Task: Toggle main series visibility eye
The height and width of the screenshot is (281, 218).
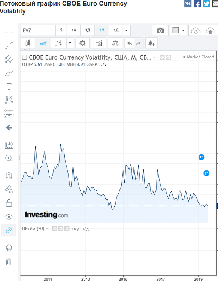Action: click(x=162, y=58)
